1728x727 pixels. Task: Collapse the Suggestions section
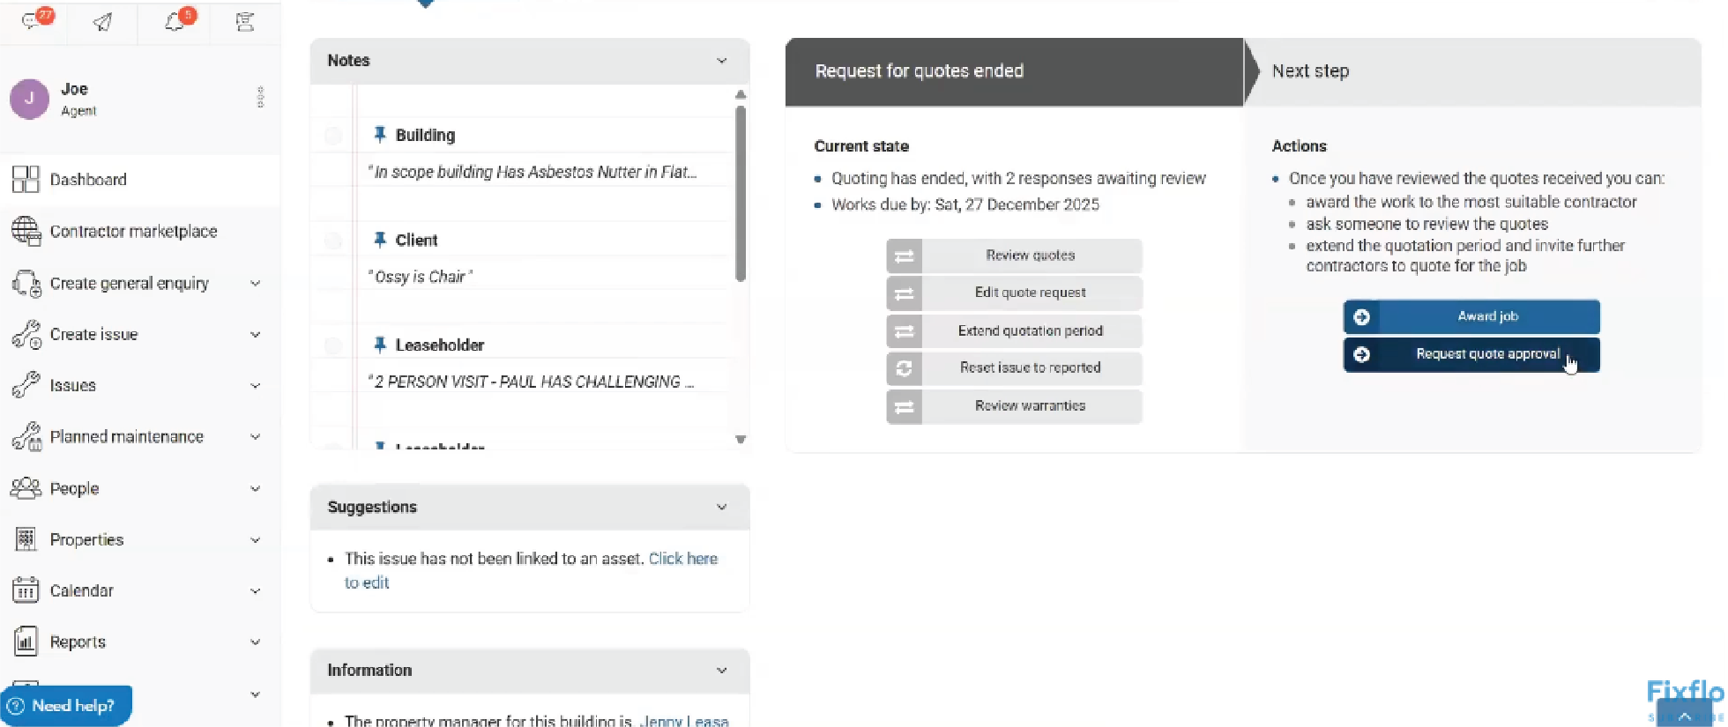[x=722, y=507]
